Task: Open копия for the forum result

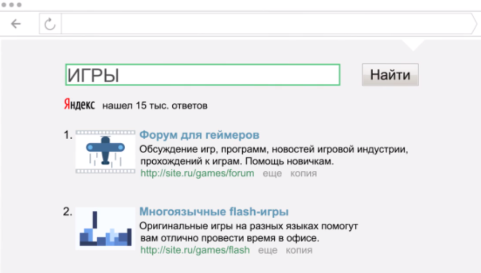Action: click(x=303, y=173)
